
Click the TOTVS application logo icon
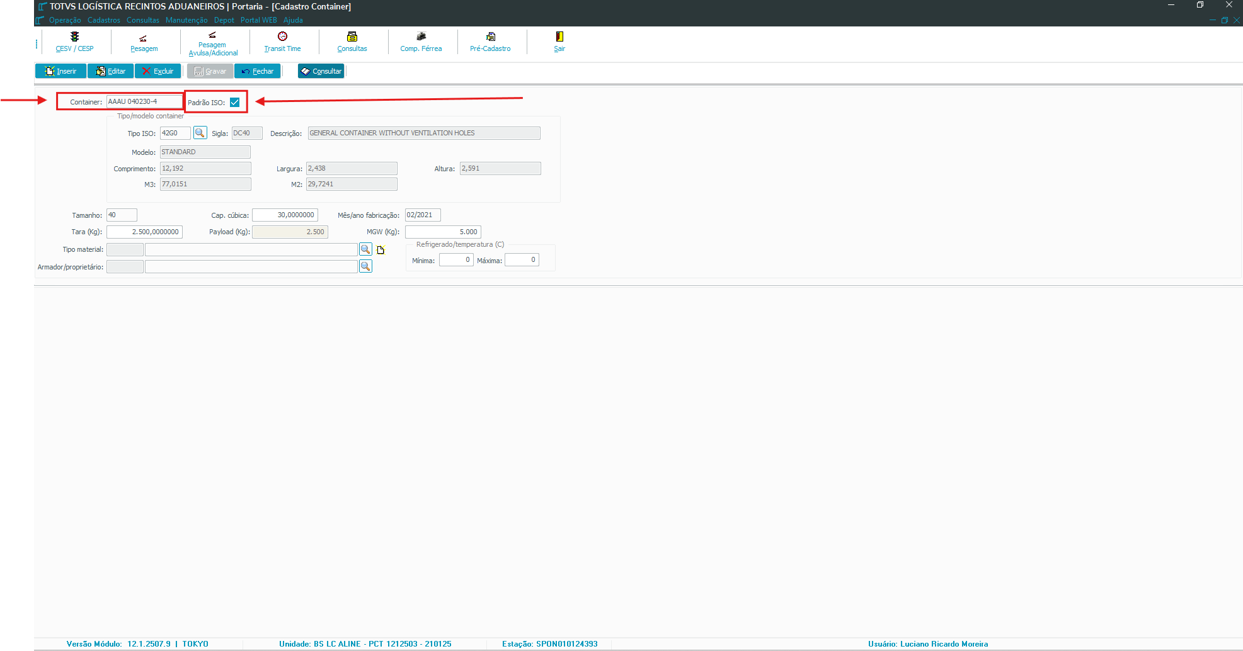click(42, 6)
